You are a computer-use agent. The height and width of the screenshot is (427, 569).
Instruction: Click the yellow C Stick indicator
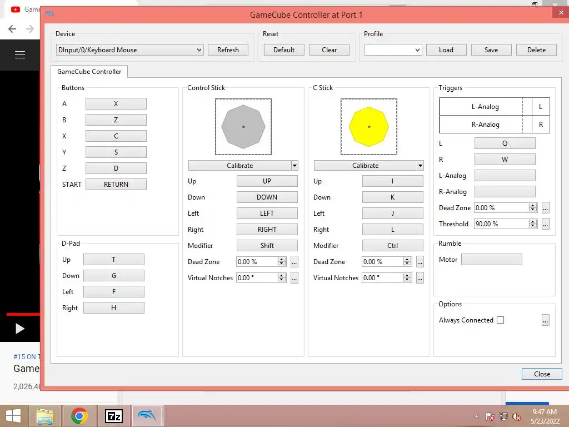369,127
